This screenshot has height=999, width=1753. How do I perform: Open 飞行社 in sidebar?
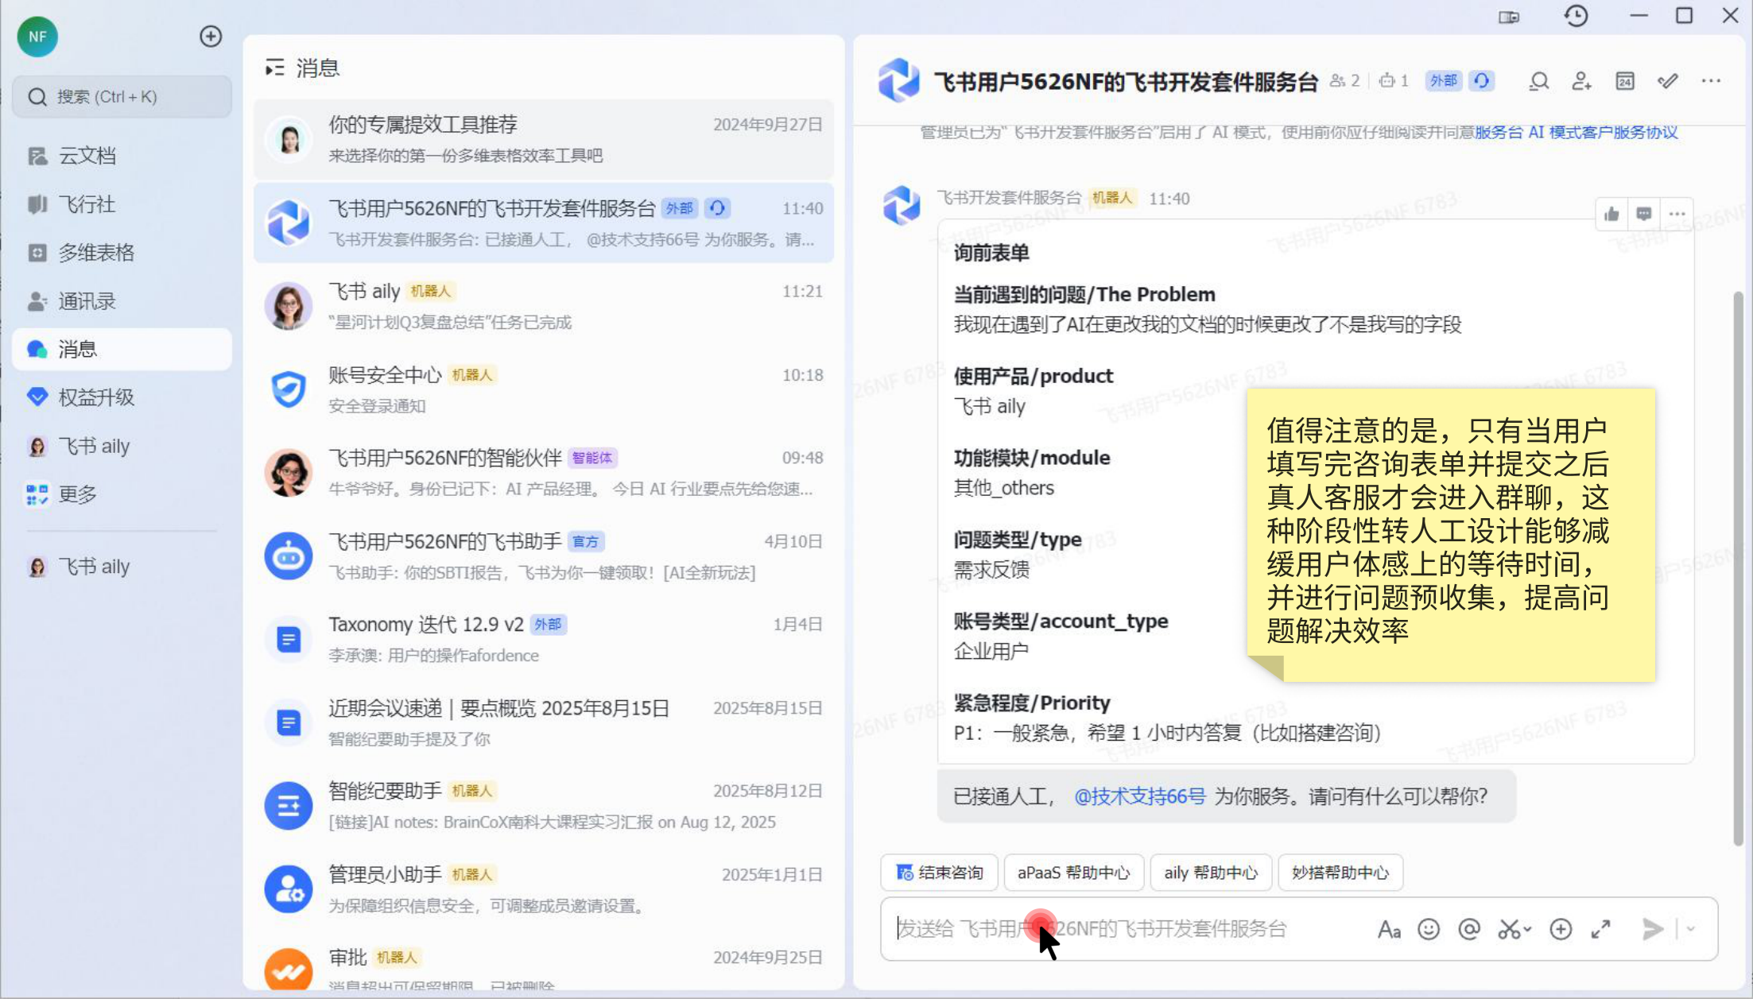(122, 204)
